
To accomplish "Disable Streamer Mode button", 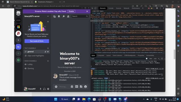I will [x=71, y=11].
